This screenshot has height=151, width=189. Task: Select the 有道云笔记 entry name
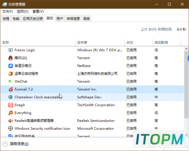(23, 66)
